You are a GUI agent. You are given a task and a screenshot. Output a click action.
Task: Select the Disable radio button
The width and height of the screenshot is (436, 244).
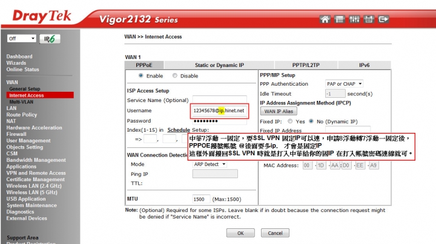pos(174,75)
